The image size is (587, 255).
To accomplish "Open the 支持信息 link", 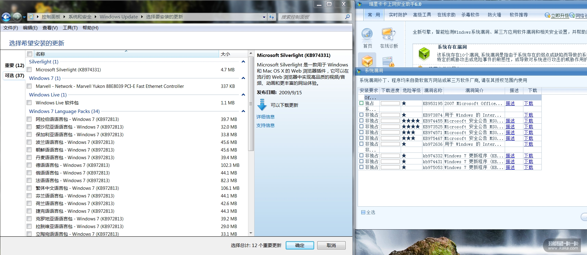I will [x=266, y=126].
